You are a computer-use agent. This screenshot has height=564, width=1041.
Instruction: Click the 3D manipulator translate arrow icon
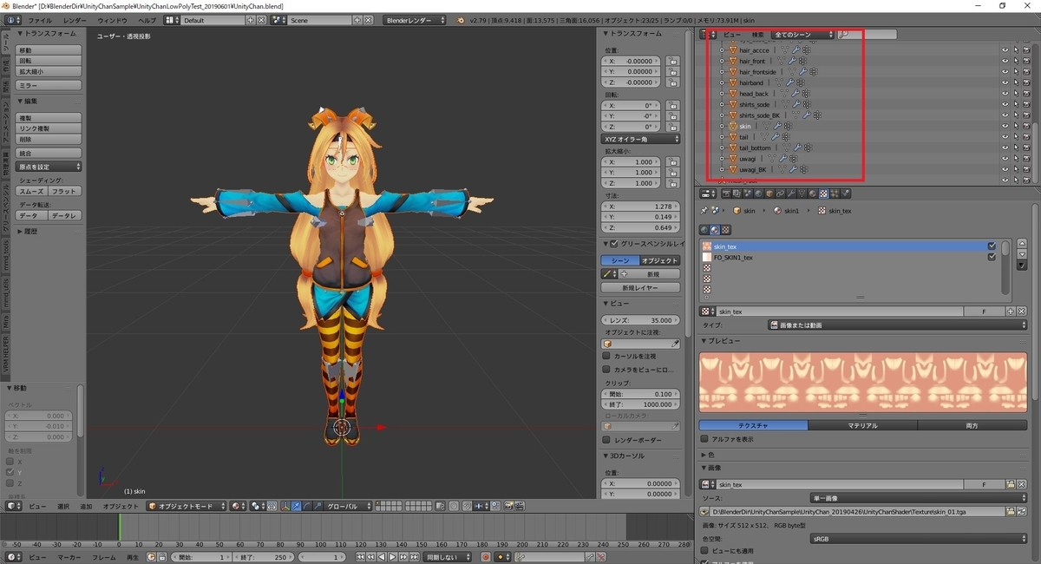(x=296, y=506)
